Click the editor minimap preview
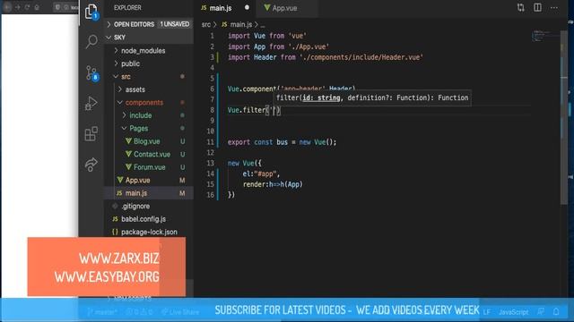 click(x=544, y=36)
